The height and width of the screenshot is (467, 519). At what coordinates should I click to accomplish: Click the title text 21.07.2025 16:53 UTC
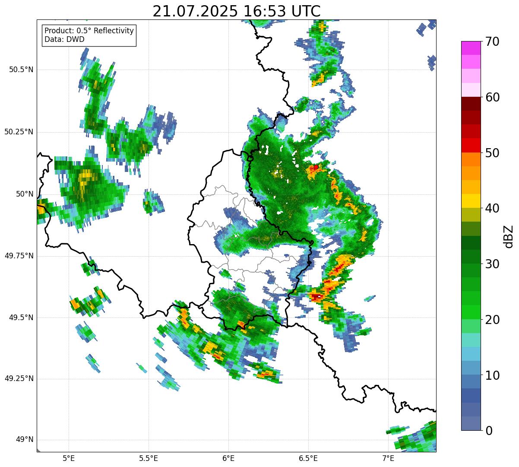coord(237,11)
